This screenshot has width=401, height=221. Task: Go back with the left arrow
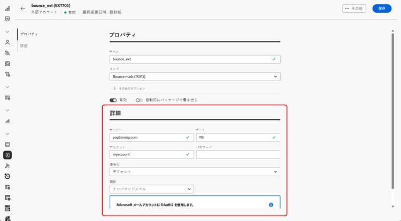click(23, 9)
